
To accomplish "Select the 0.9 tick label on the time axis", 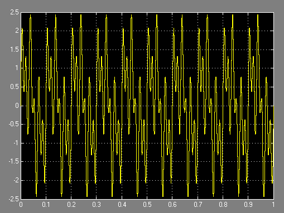I will click(248, 205).
